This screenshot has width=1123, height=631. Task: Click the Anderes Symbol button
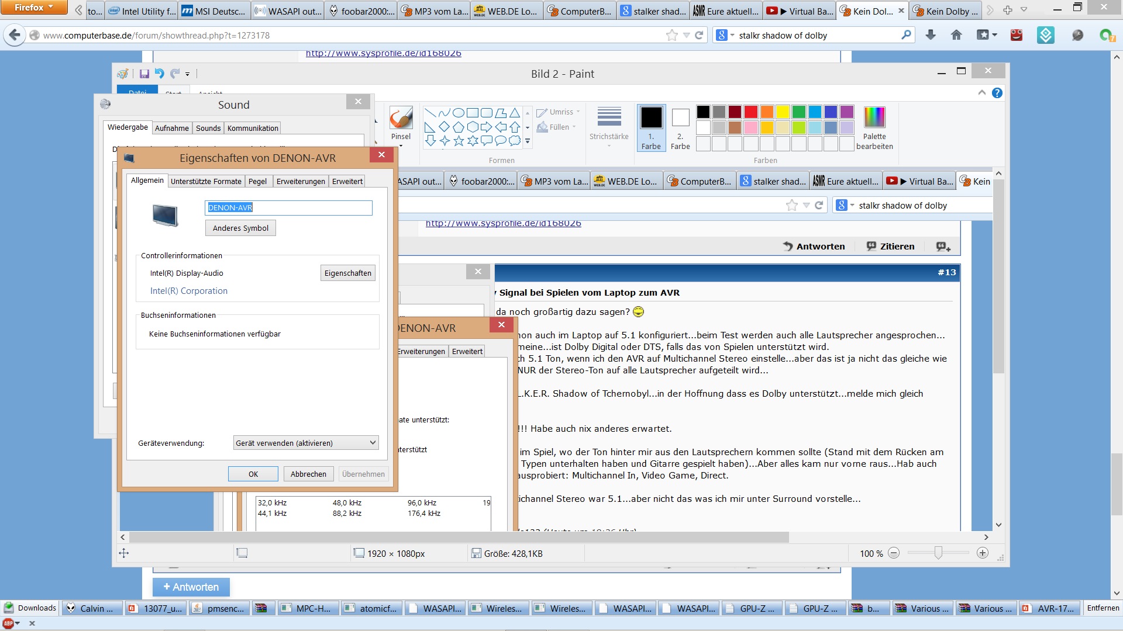(240, 228)
